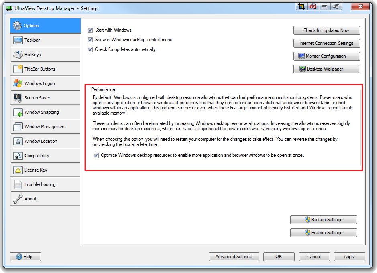Open TitleBar Buttons settings
The image size is (377, 273).
point(45,69)
